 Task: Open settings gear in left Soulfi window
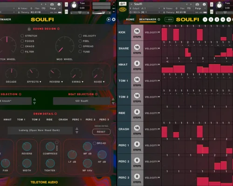[114, 20]
